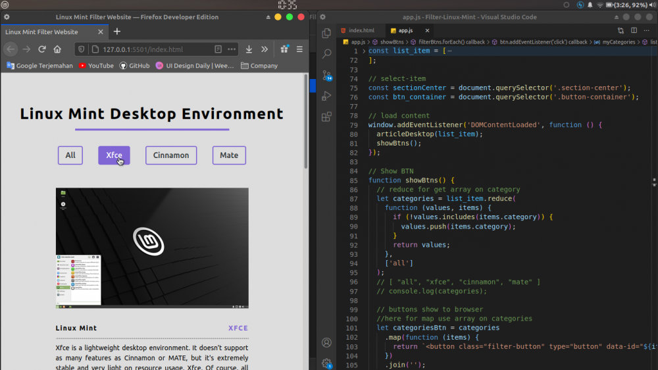This screenshot has width=658, height=370.
Task: Filter by Xfce button
Action: 114,155
